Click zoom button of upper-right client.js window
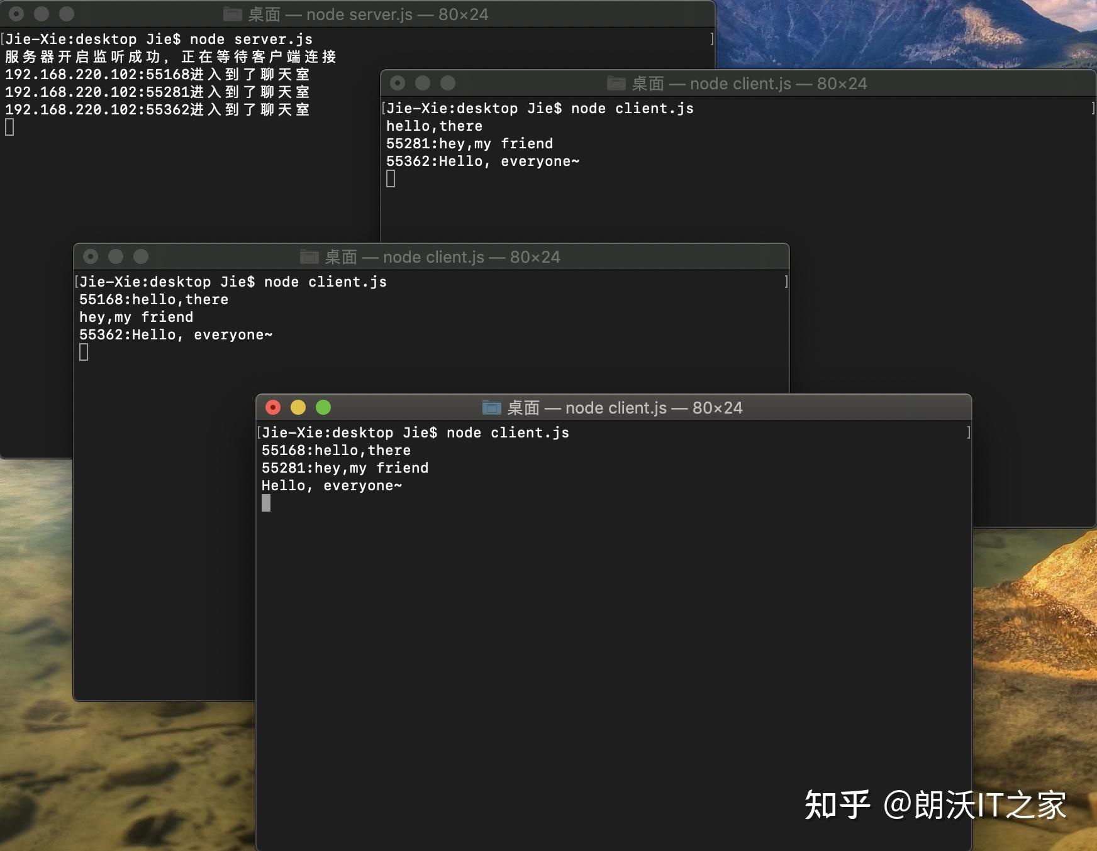Viewport: 1097px width, 851px height. 448,83
